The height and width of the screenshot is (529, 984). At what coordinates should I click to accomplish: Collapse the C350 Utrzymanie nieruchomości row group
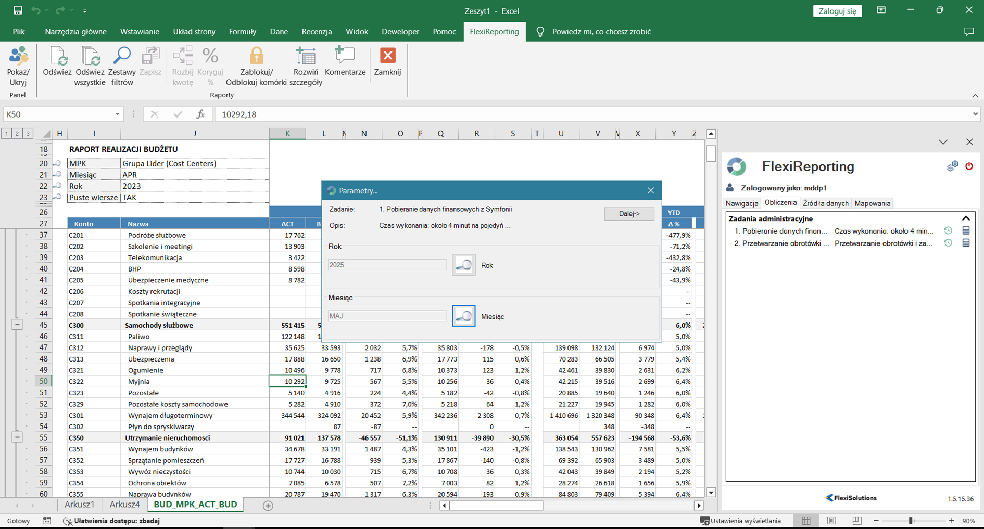click(17, 437)
